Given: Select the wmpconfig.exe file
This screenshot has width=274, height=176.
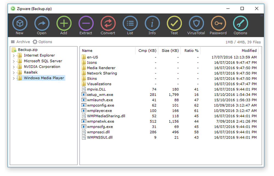Looking at the screenshot, I should pyautogui.click(x=169, y=105).
